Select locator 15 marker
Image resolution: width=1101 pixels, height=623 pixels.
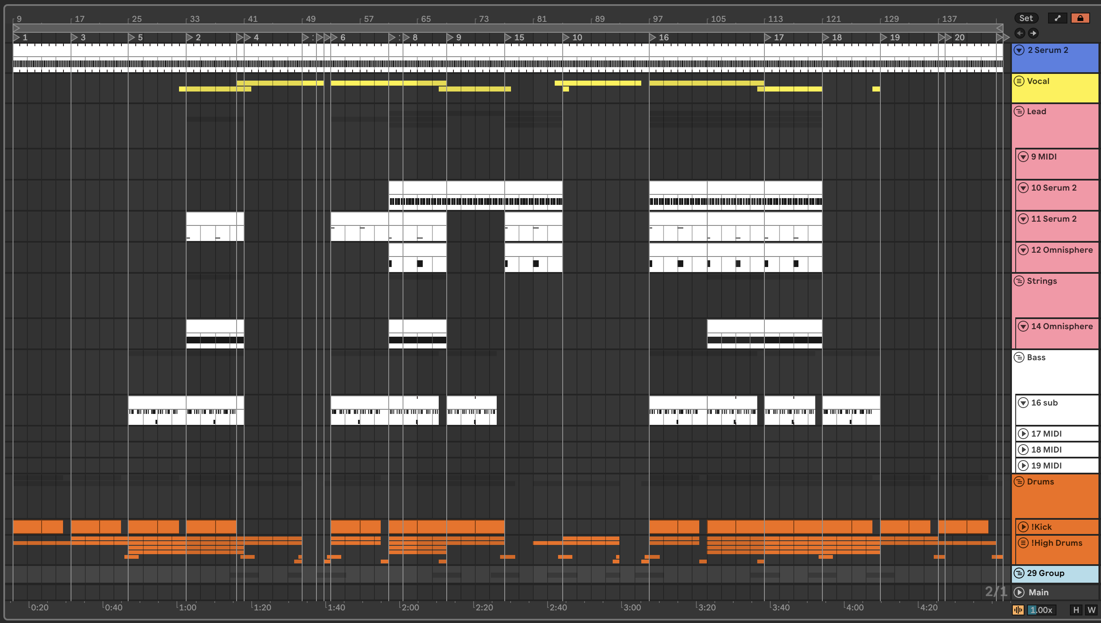(x=508, y=37)
